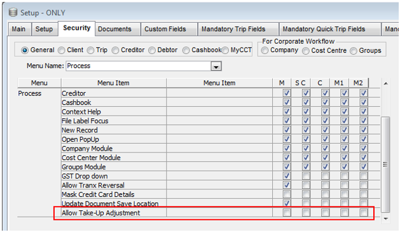
Task: Enable M2 checkbox for Allow Tranx Reversal
Action: (x=364, y=185)
